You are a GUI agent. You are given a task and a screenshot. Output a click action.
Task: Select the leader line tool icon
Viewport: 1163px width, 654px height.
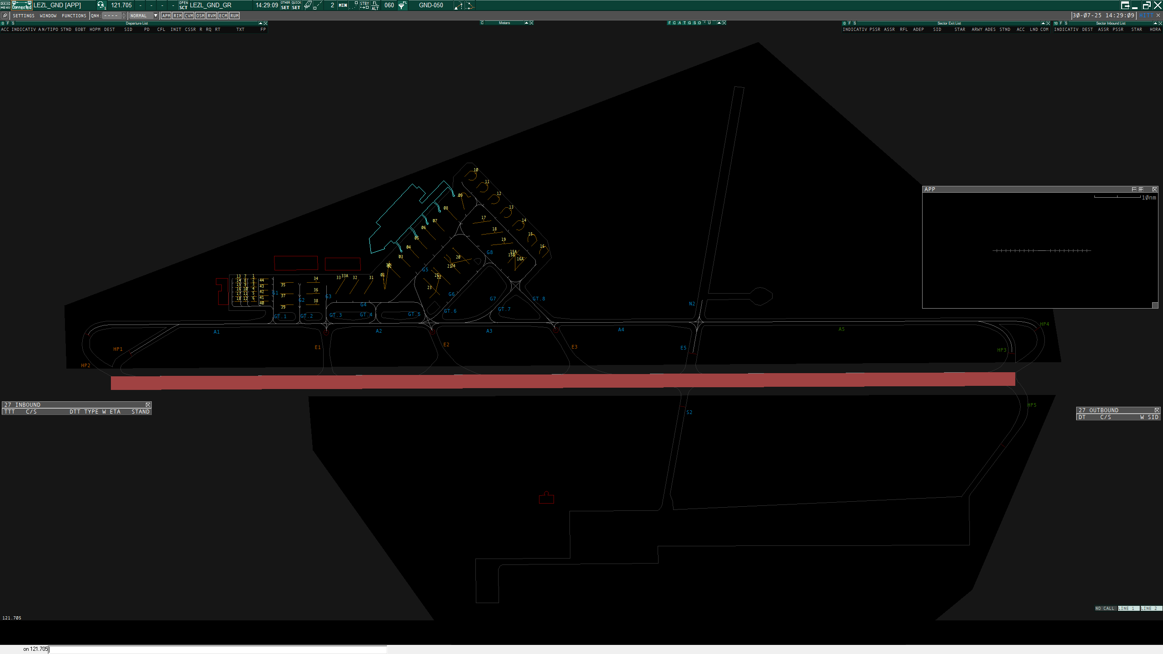pyautogui.click(x=318, y=5)
